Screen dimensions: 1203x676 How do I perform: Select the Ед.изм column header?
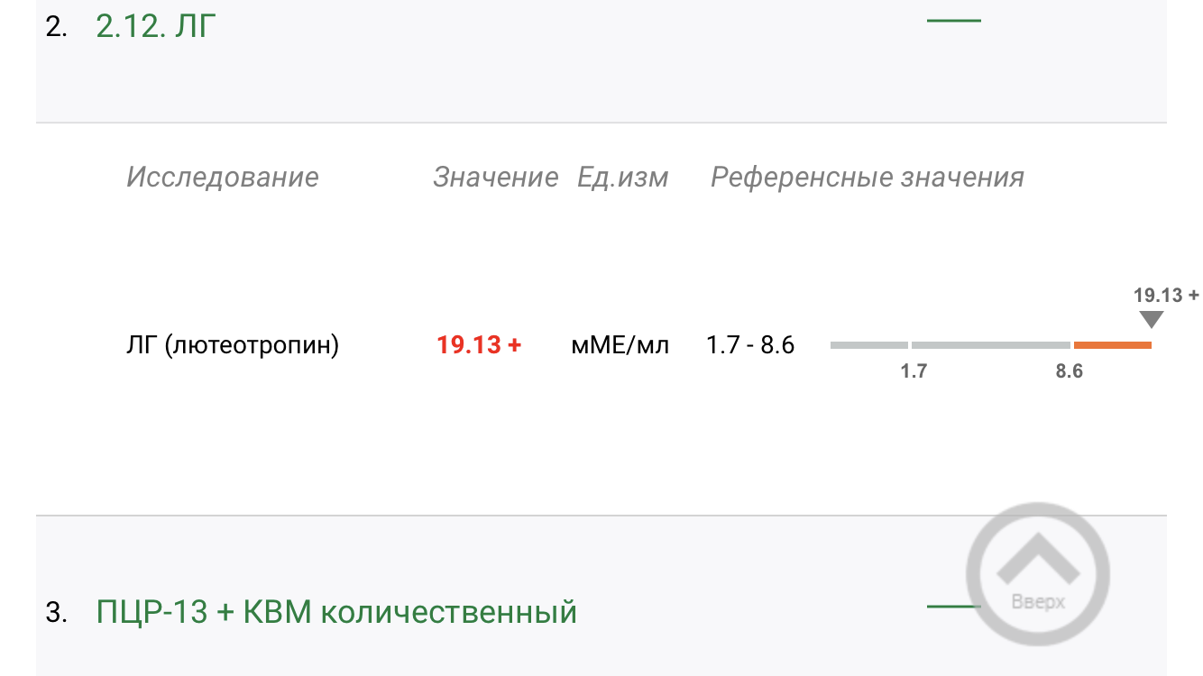coord(622,177)
